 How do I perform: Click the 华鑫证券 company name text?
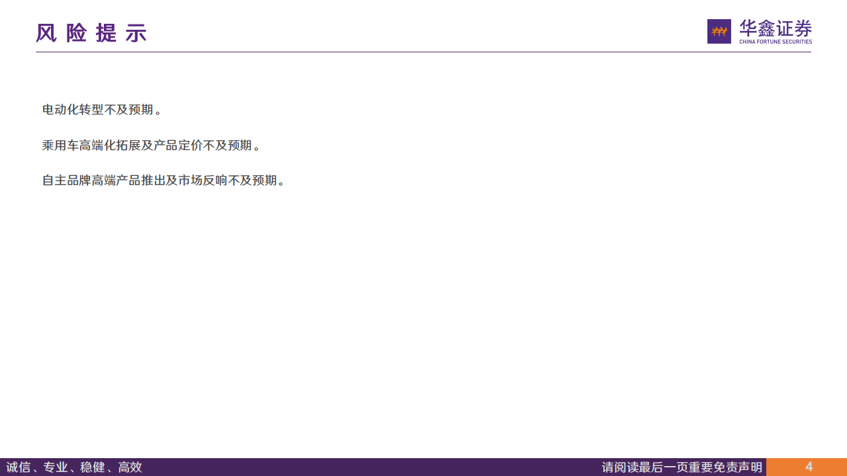click(776, 28)
